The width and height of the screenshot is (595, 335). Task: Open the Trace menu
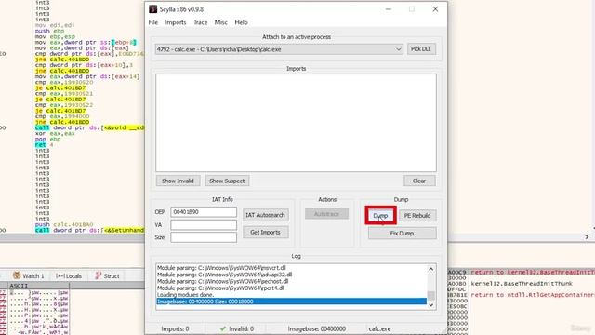click(201, 22)
